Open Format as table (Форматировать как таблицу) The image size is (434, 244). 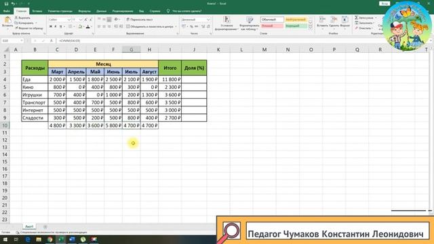[249, 23]
